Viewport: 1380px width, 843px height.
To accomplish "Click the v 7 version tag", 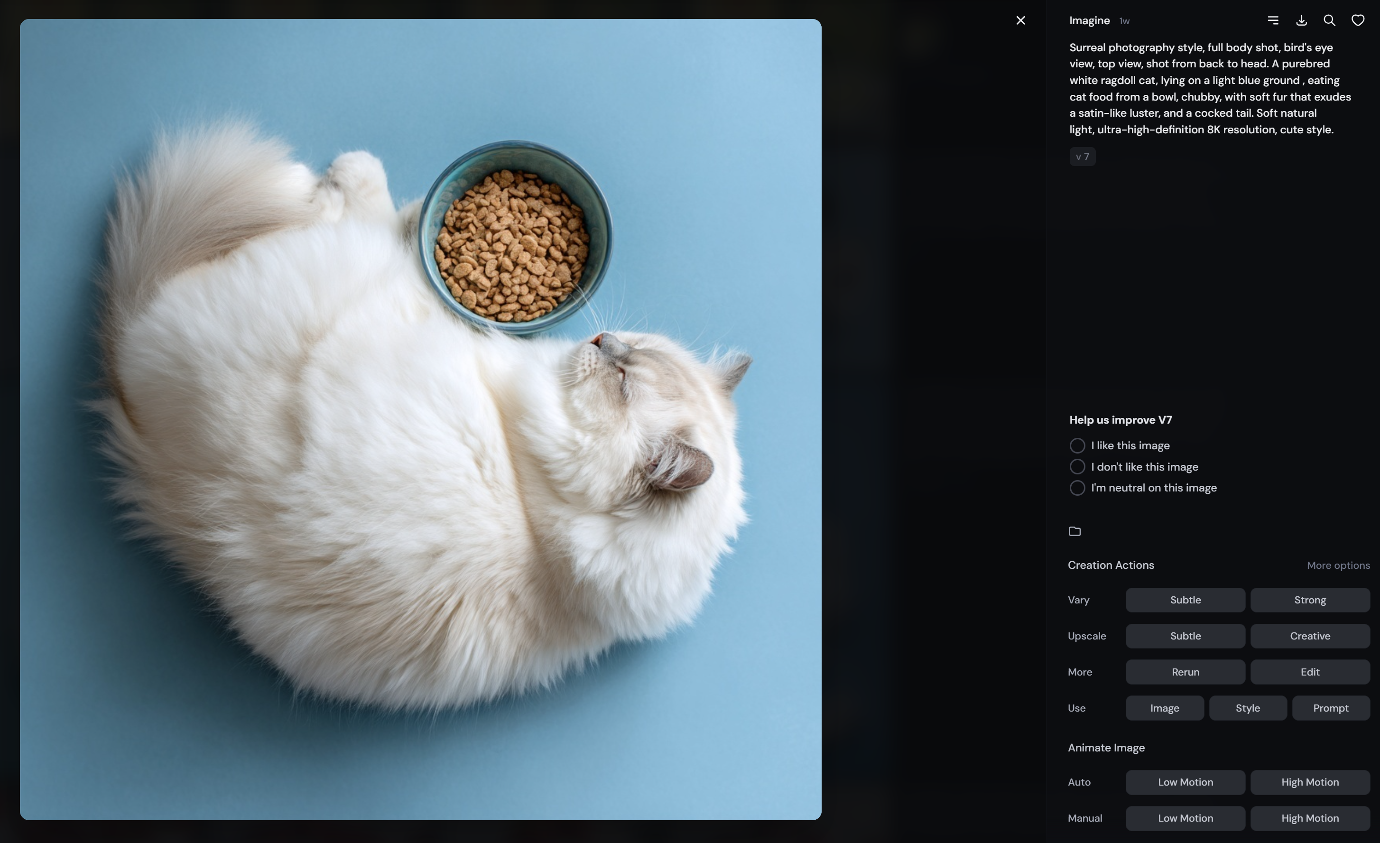I will point(1082,157).
